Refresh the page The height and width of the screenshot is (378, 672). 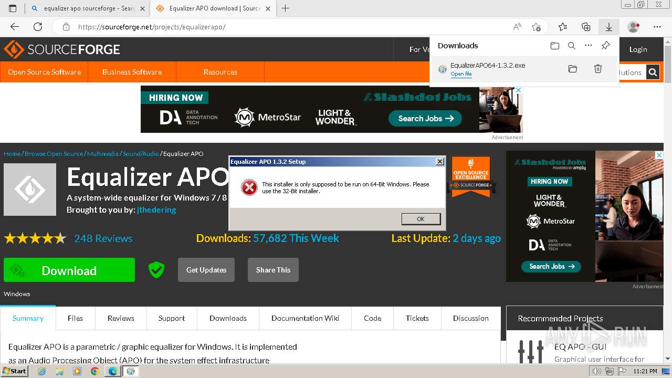tap(38, 27)
